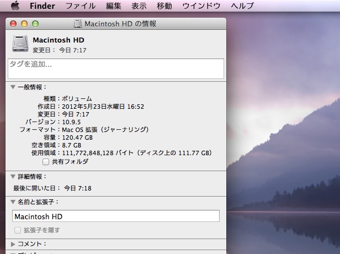This screenshot has height=254, width=340.
Task: Open the 表示 menu
Action: [139, 6]
